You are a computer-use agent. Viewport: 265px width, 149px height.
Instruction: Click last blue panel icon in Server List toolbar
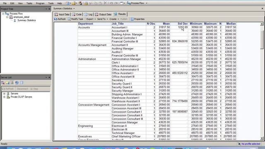coord(22,83)
